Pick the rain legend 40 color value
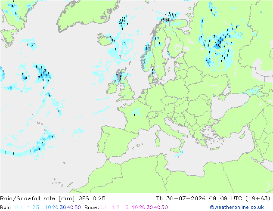 [x=70, y=208]
